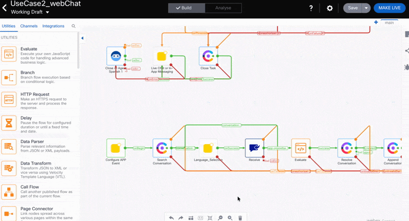Undo the last canvas action
Screen dimensions: 409x221
coord(171,218)
